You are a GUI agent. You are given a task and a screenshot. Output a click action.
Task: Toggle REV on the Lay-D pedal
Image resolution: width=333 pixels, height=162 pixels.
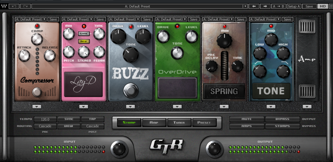[84, 41]
